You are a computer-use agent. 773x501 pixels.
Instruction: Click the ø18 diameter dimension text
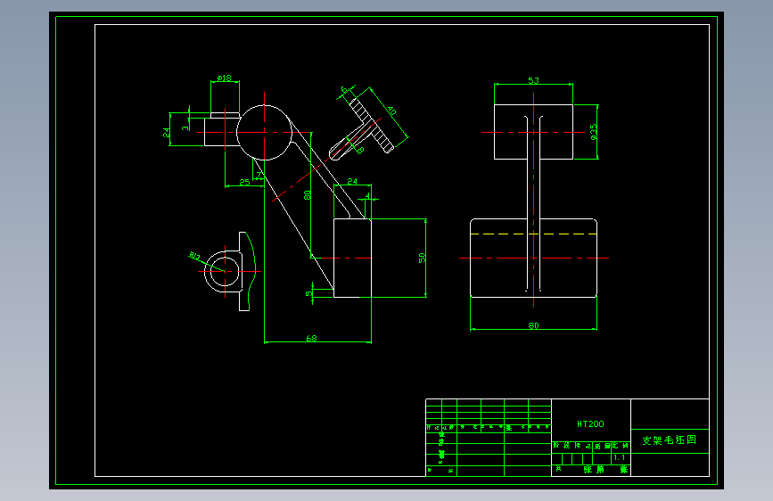coord(225,78)
